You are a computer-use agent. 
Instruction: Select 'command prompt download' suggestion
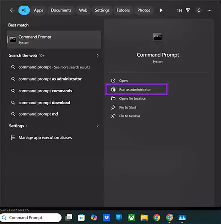(x=54, y=103)
